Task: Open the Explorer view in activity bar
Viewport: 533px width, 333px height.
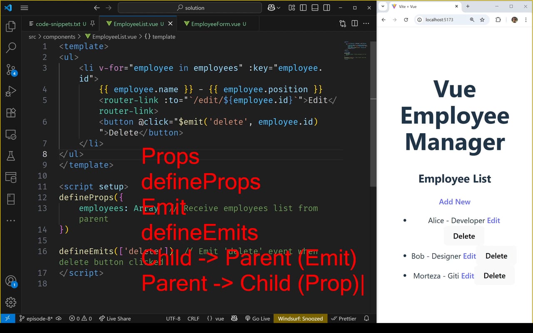Action: click(x=11, y=26)
